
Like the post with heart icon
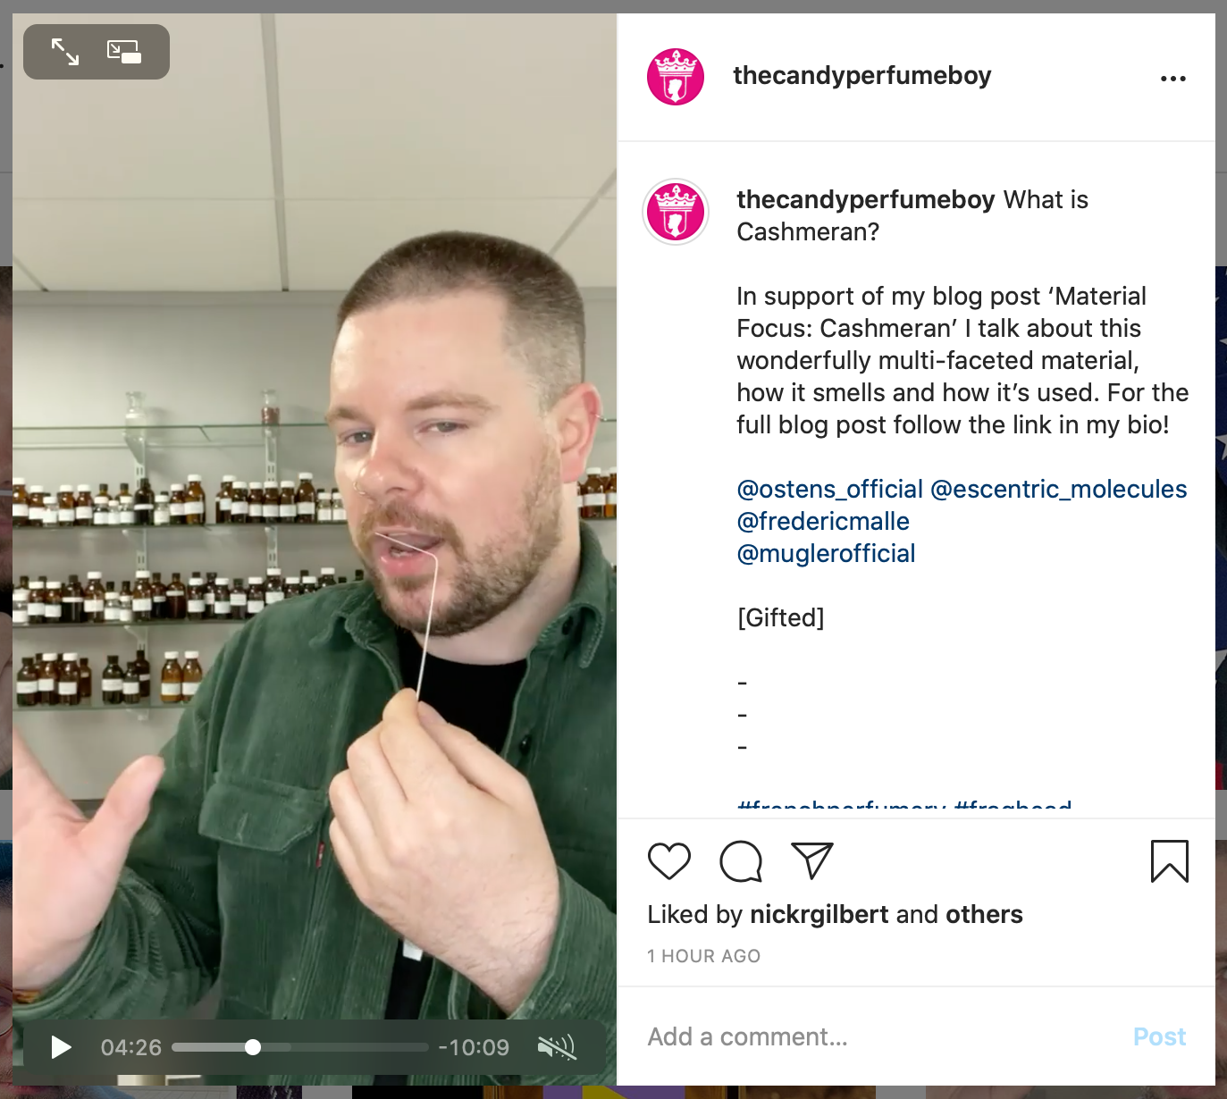(x=669, y=861)
